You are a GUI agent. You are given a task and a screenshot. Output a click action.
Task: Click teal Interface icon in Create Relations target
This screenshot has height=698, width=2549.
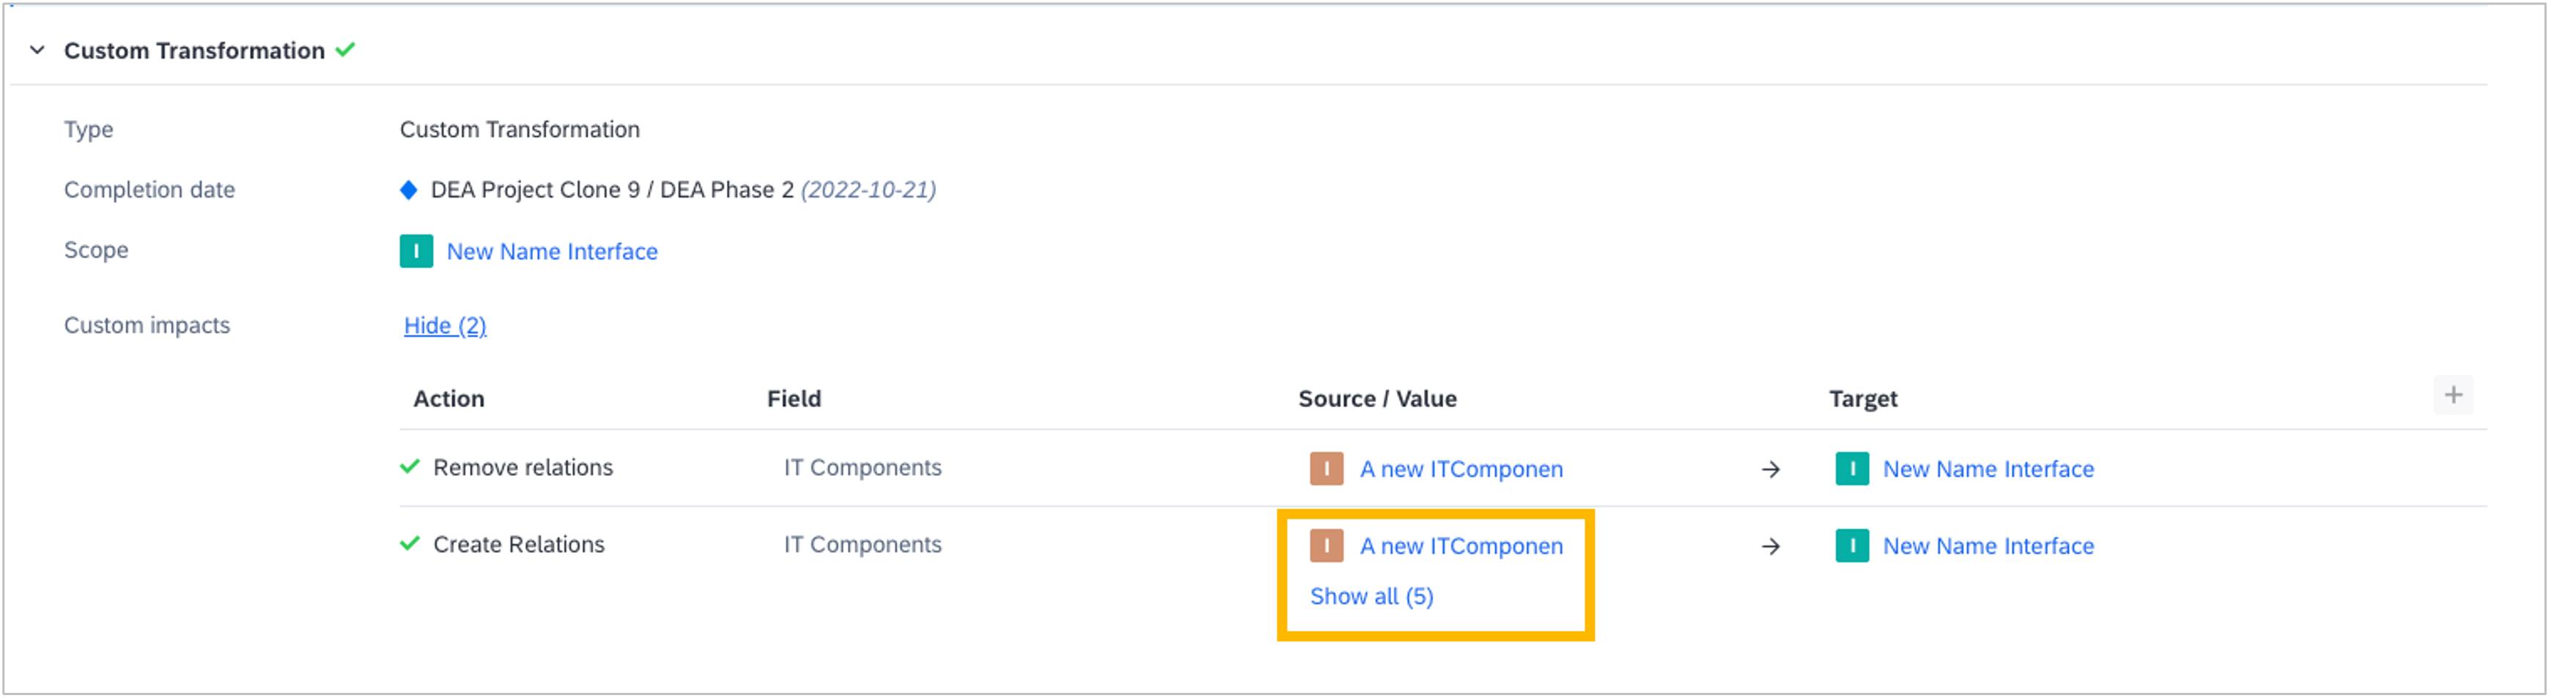(1851, 546)
